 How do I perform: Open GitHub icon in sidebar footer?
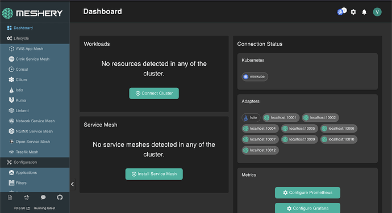60,197
